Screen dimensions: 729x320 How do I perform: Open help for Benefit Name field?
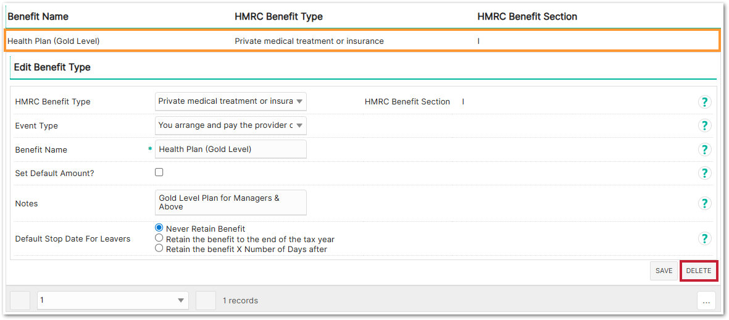(x=704, y=149)
